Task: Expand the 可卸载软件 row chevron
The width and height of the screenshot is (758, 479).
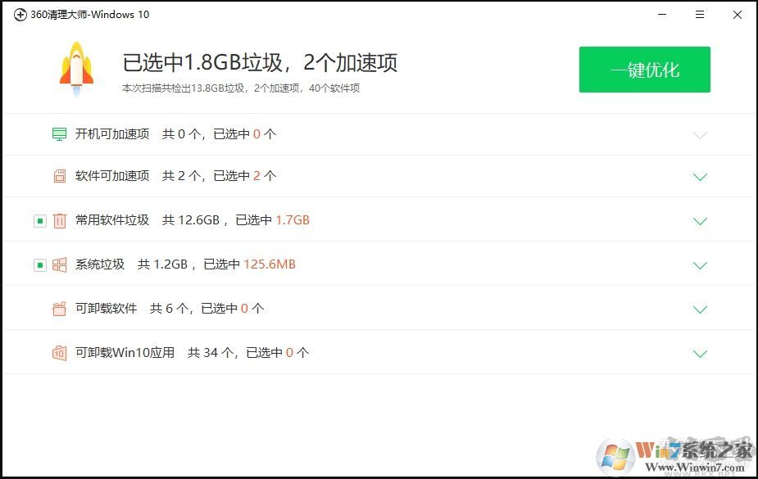Action: (x=700, y=310)
